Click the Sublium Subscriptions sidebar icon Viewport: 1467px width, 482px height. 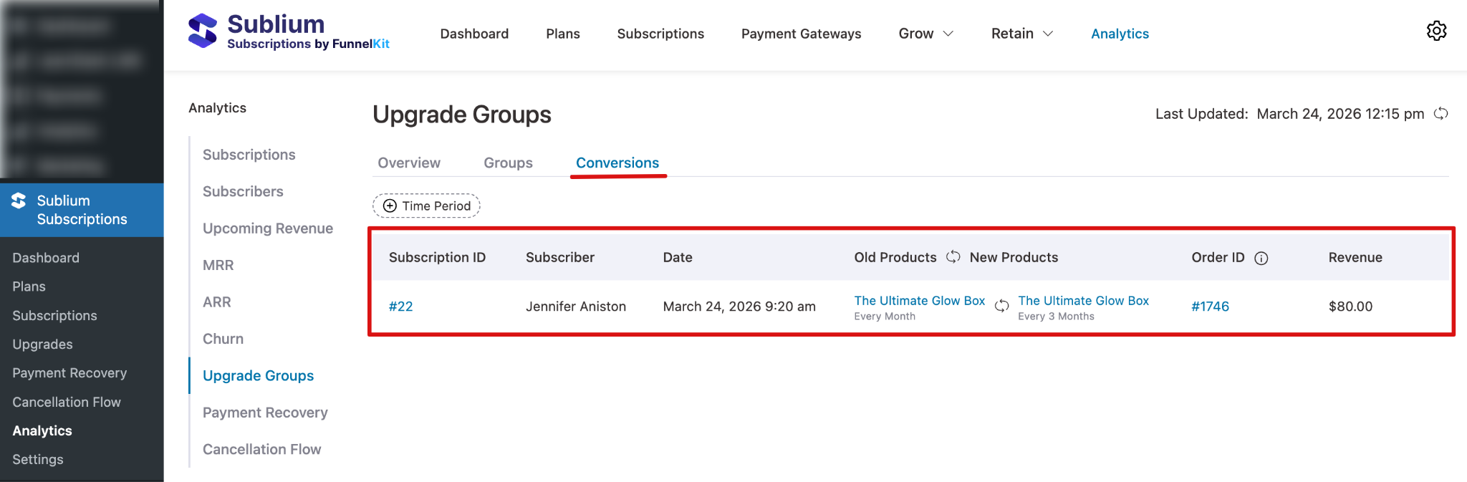click(19, 201)
